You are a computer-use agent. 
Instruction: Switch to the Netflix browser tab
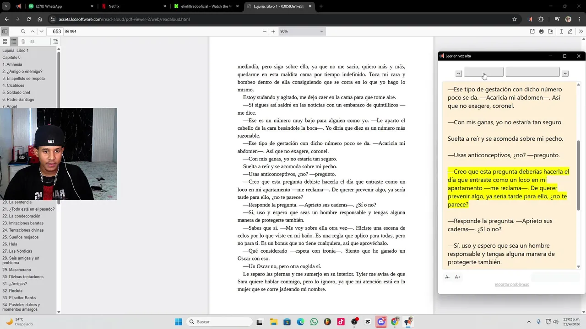pyautogui.click(x=133, y=6)
